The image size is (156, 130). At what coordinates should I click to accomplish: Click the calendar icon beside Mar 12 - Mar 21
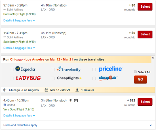point(46,90)
